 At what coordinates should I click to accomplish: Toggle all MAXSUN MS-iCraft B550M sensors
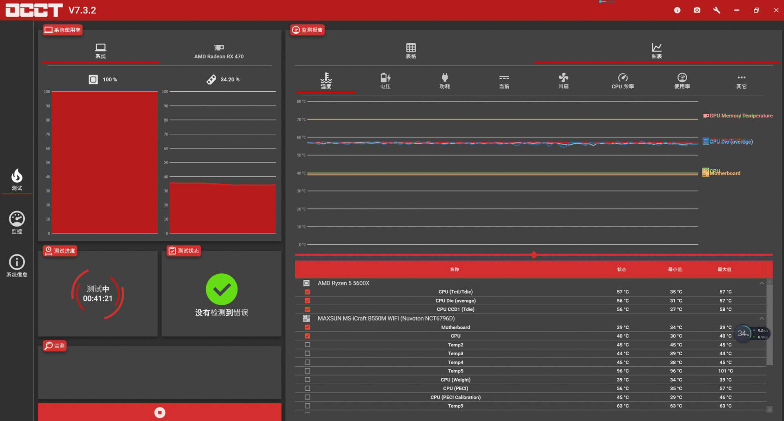pos(306,318)
